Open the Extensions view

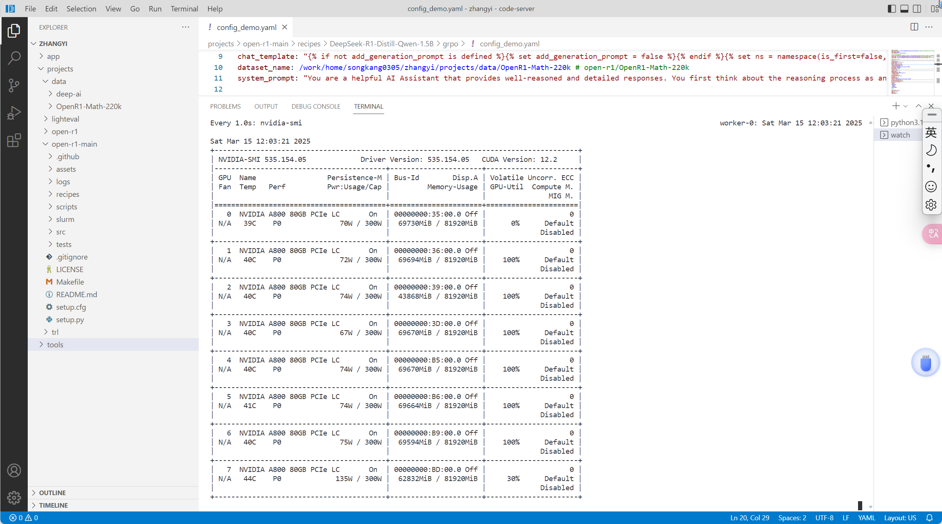(x=14, y=141)
